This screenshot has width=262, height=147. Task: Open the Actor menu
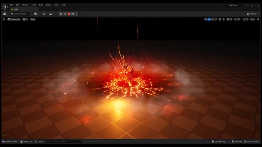56,5
